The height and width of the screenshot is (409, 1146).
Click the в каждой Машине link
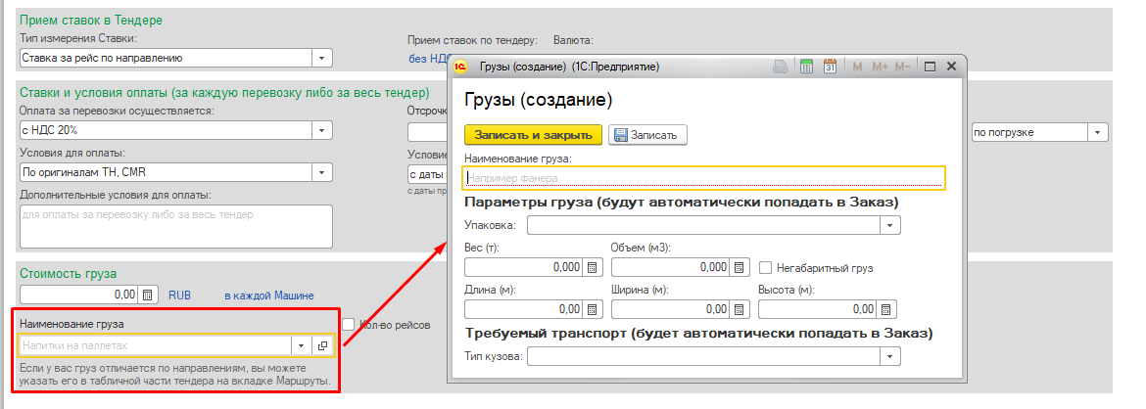269,295
